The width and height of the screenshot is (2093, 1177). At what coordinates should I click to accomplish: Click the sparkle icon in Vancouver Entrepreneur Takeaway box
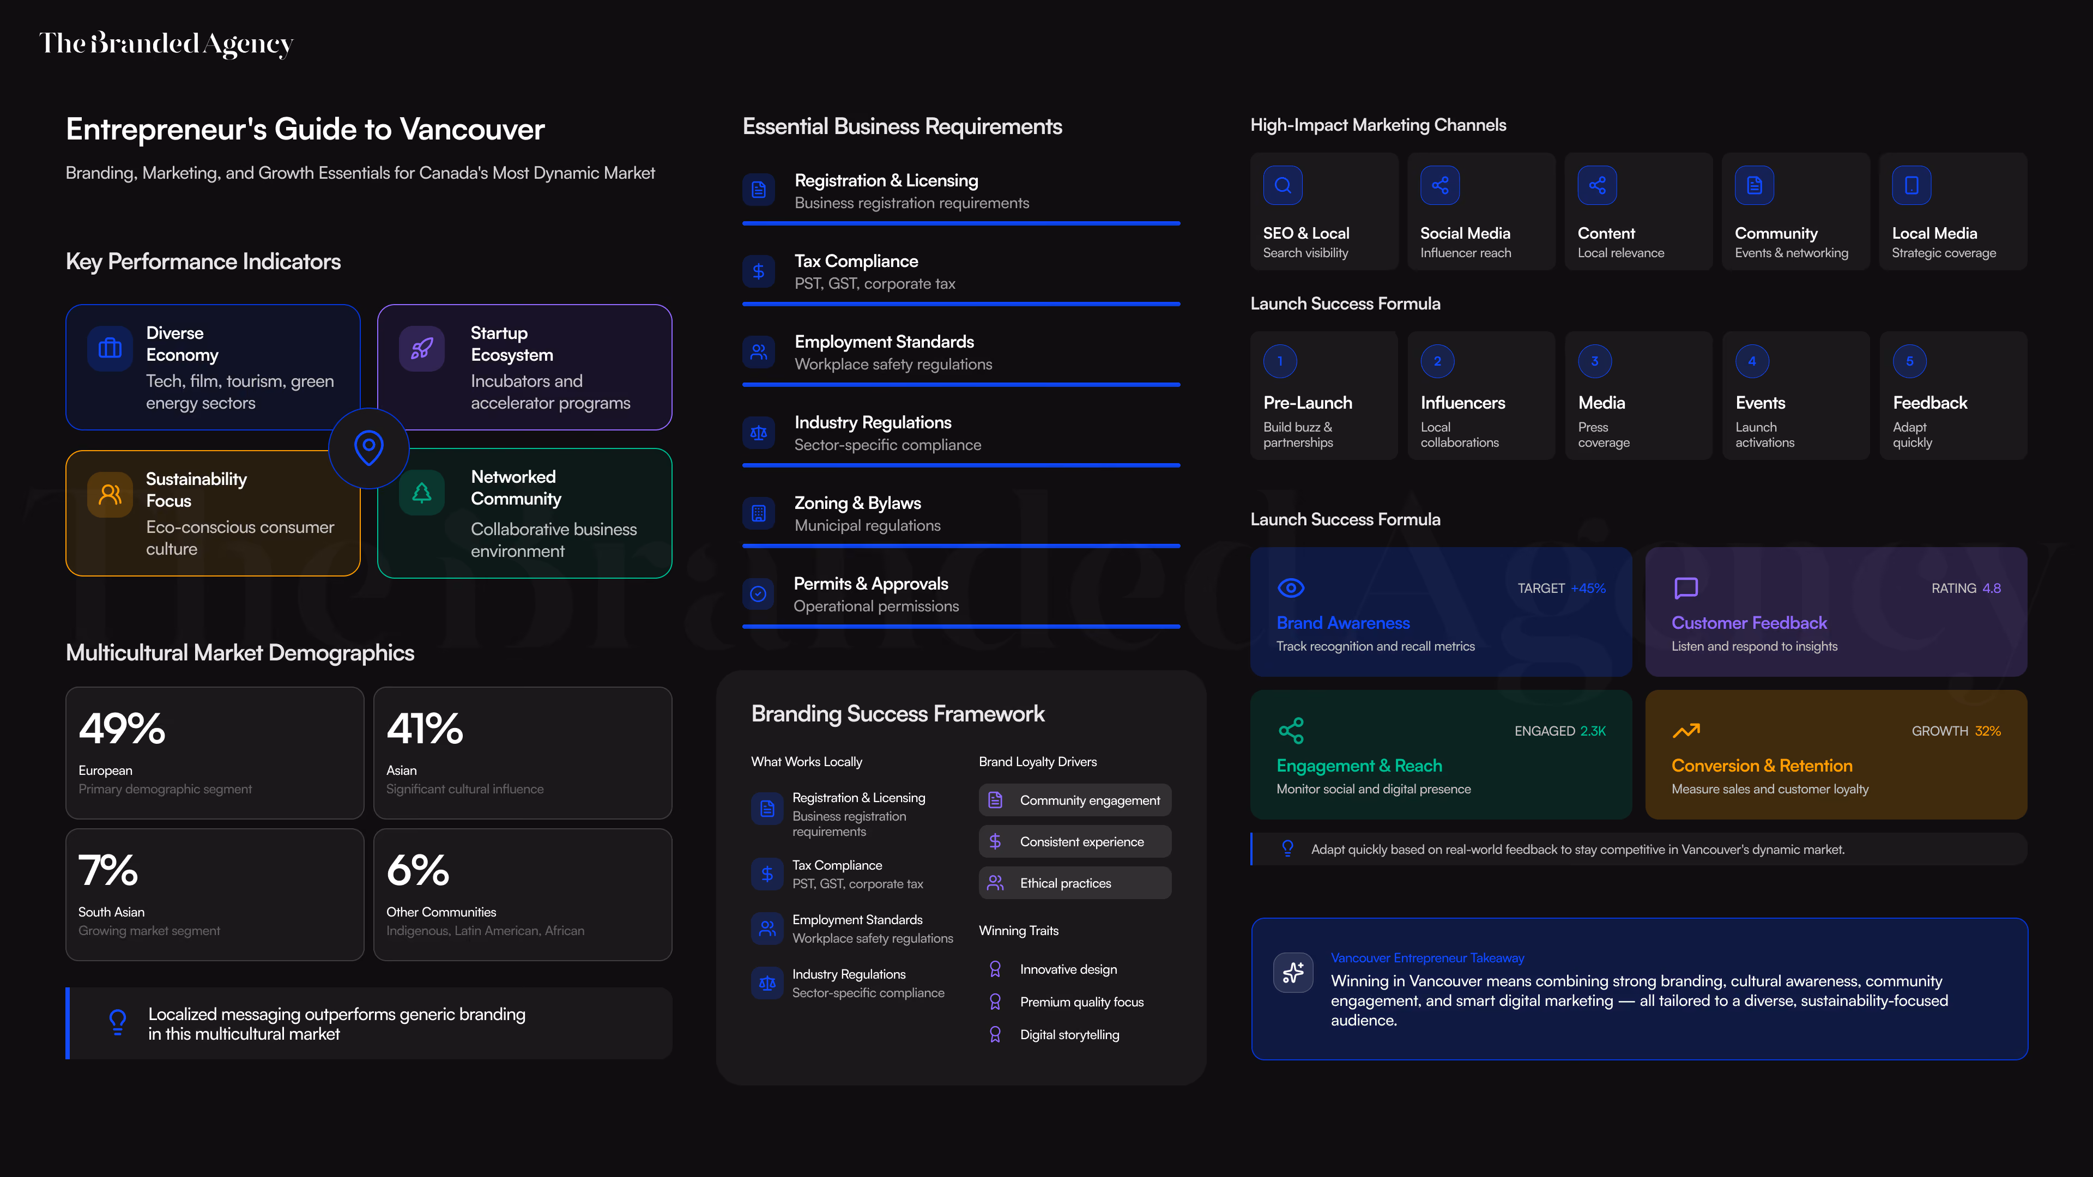click(x=1293, y=972)
